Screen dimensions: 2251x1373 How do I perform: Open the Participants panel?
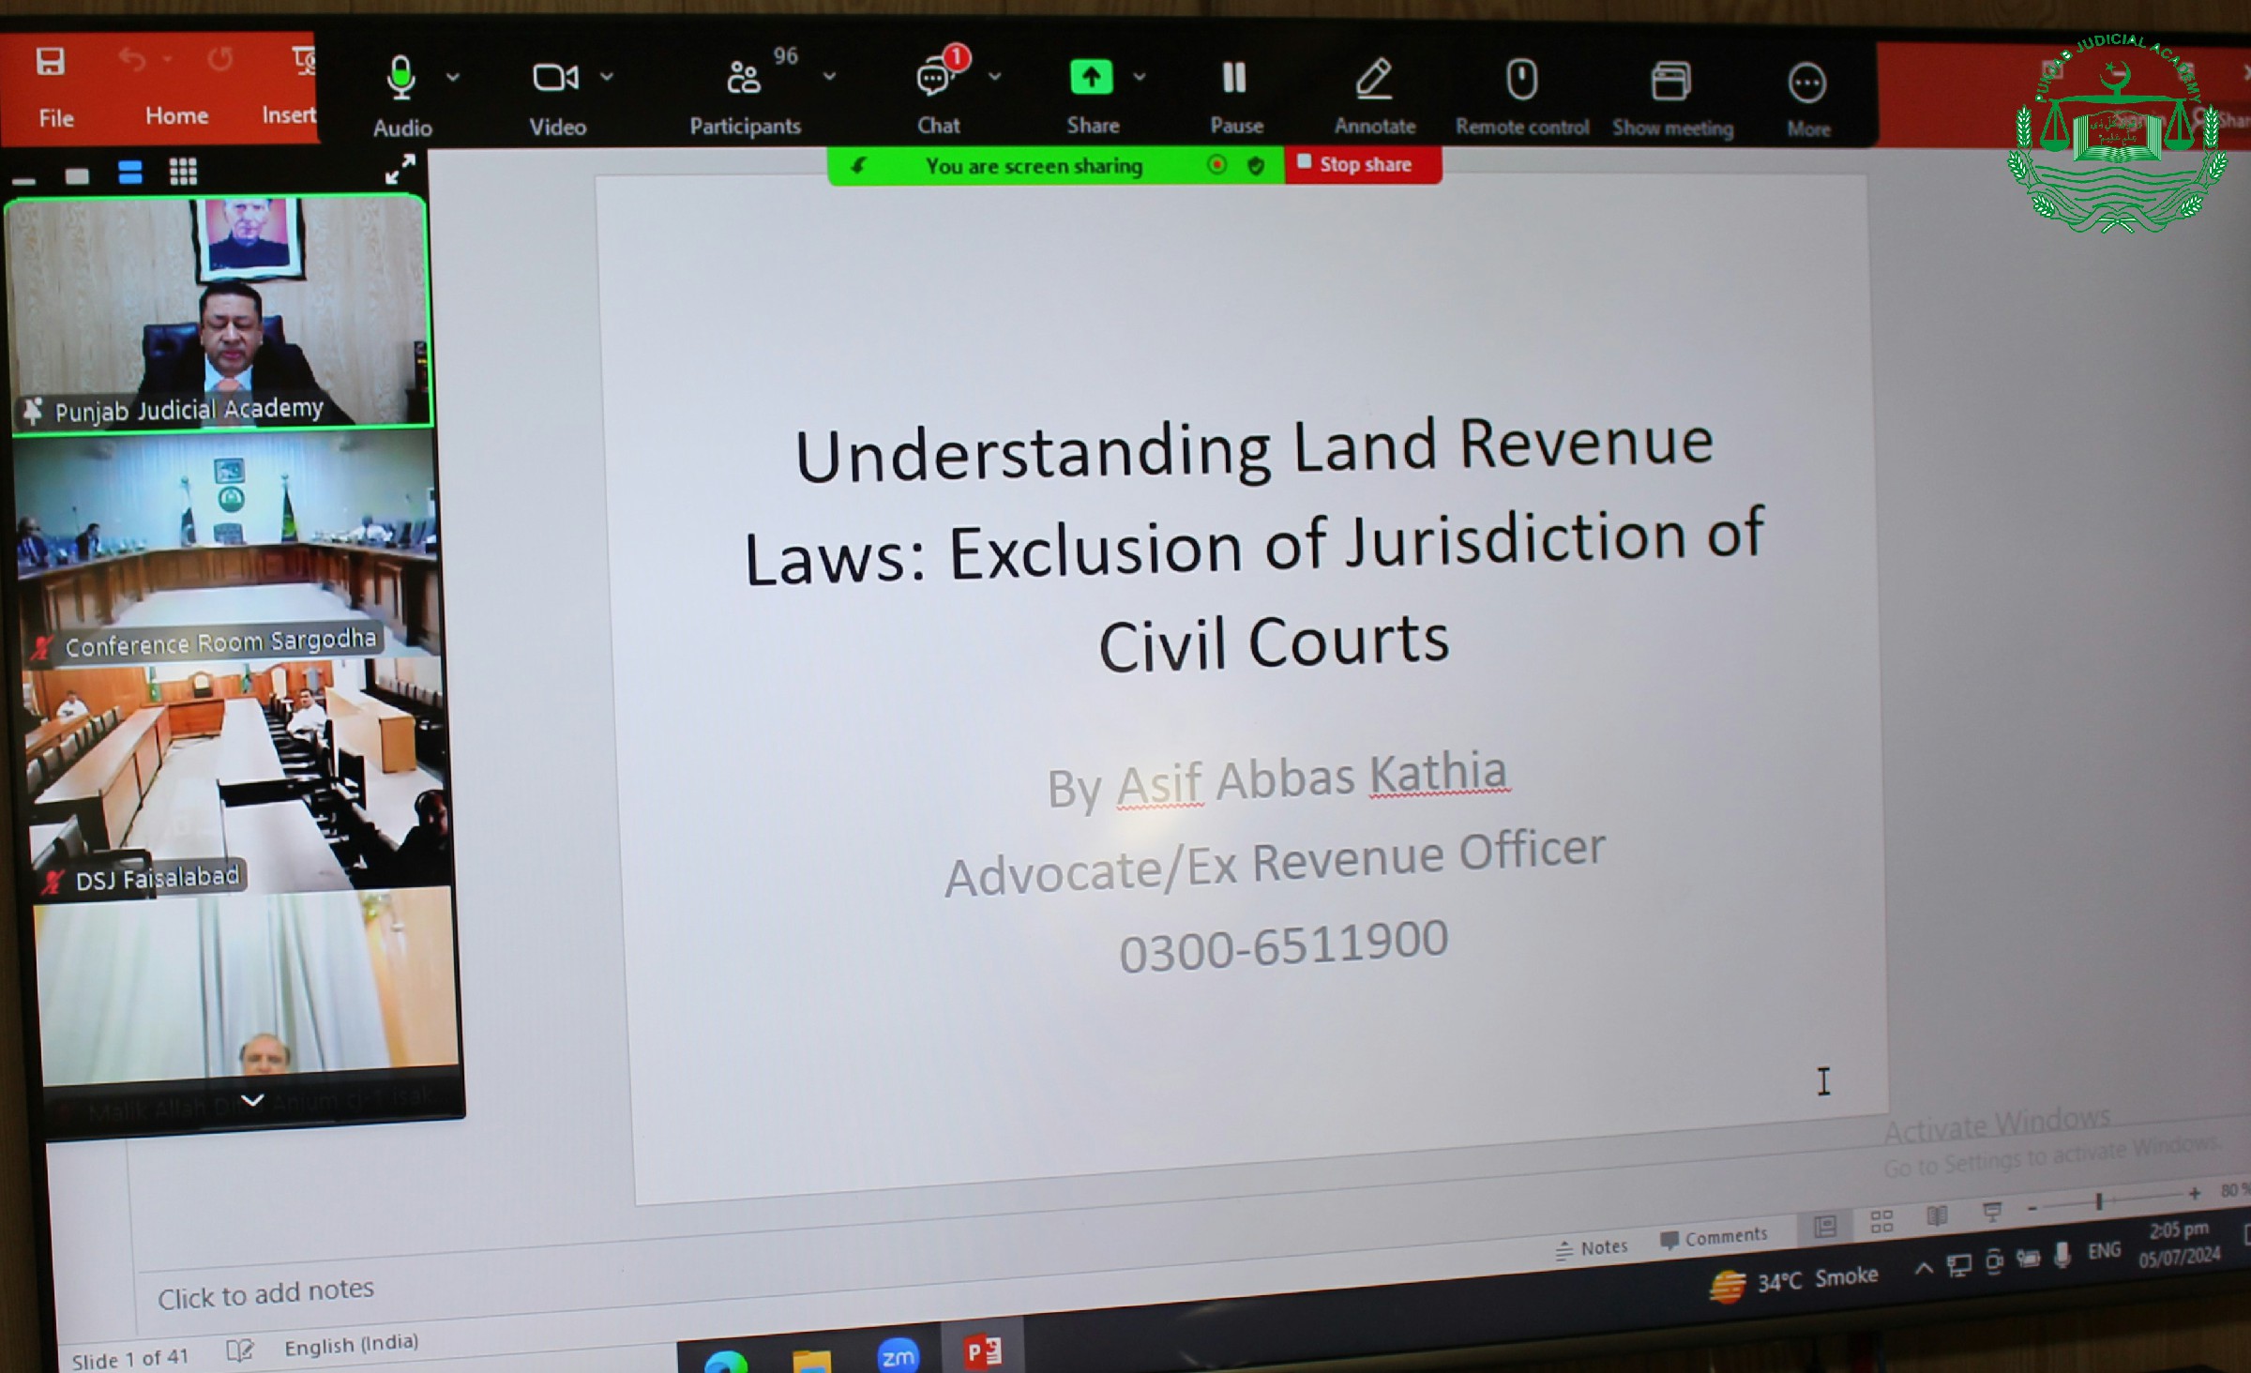744,79
